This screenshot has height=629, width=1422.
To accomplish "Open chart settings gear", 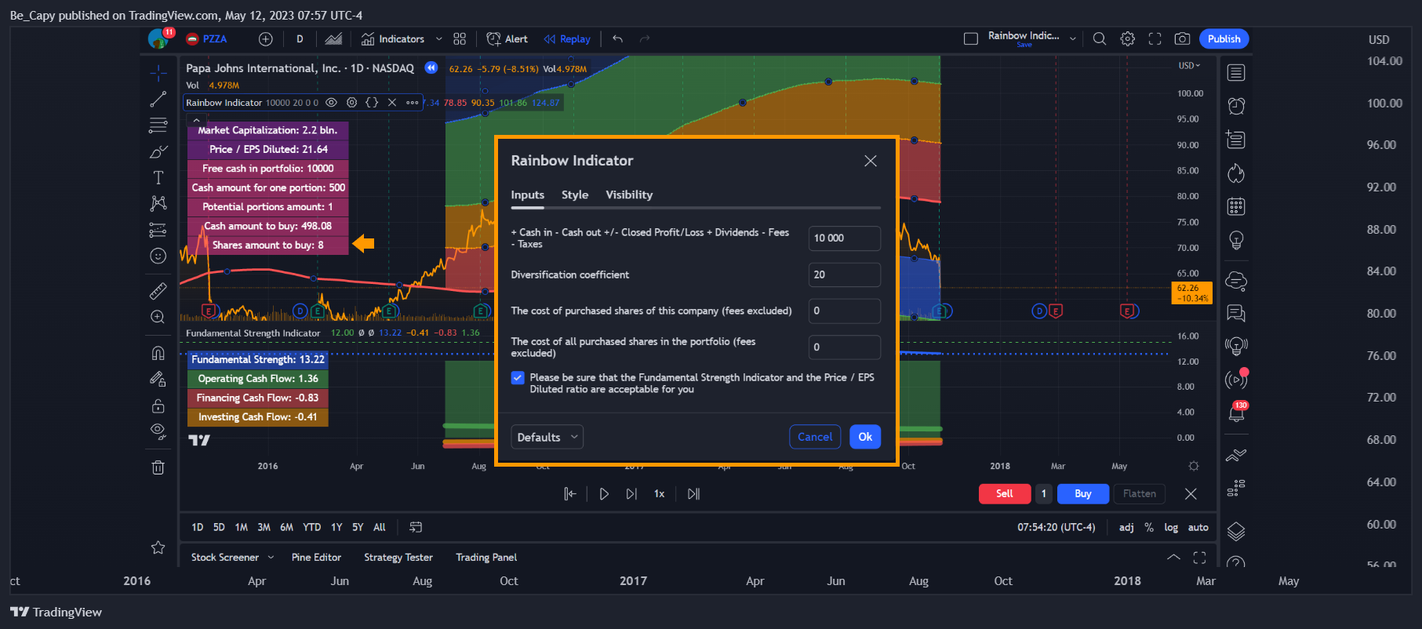I will 1128,39.
